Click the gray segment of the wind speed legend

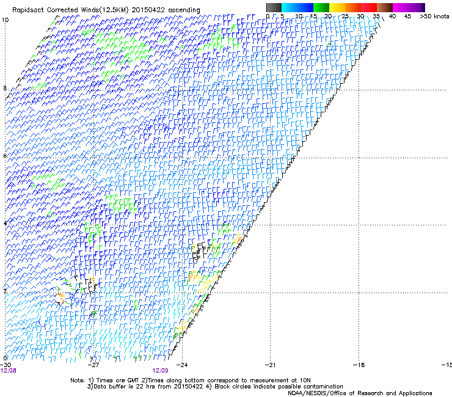tap(274, 7)
